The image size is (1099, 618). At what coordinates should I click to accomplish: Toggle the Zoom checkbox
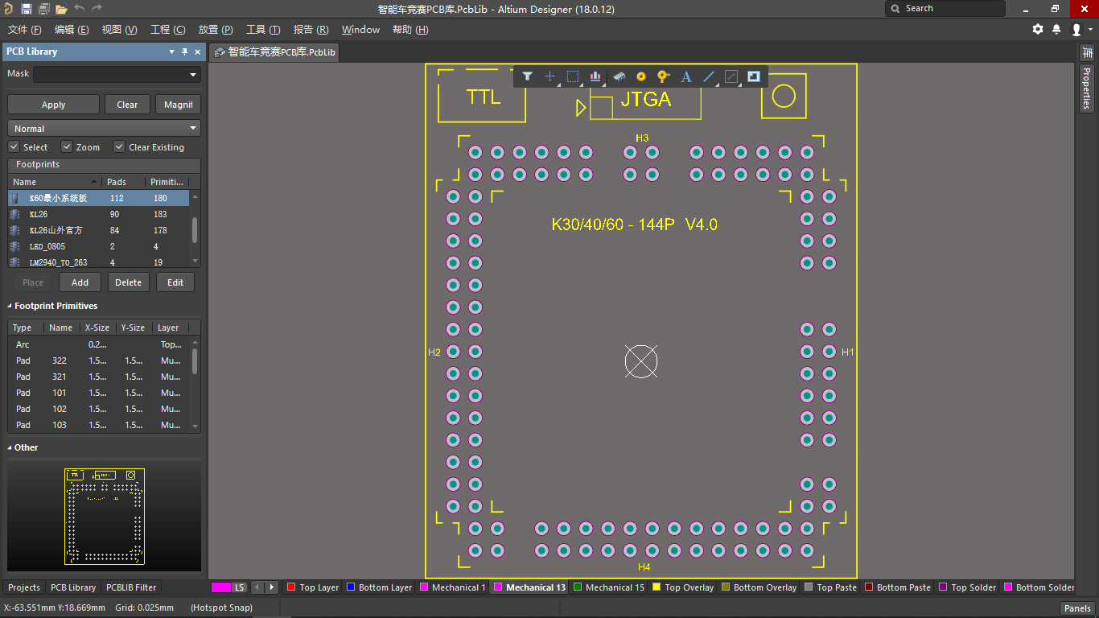pyautogui.click(x=67, y=146)
